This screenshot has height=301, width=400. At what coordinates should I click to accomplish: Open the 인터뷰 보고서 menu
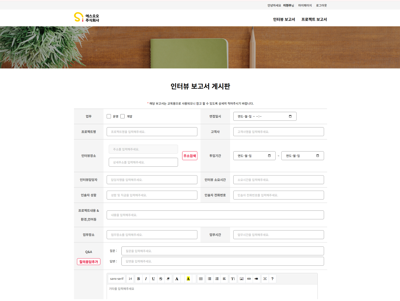[284, 19]
